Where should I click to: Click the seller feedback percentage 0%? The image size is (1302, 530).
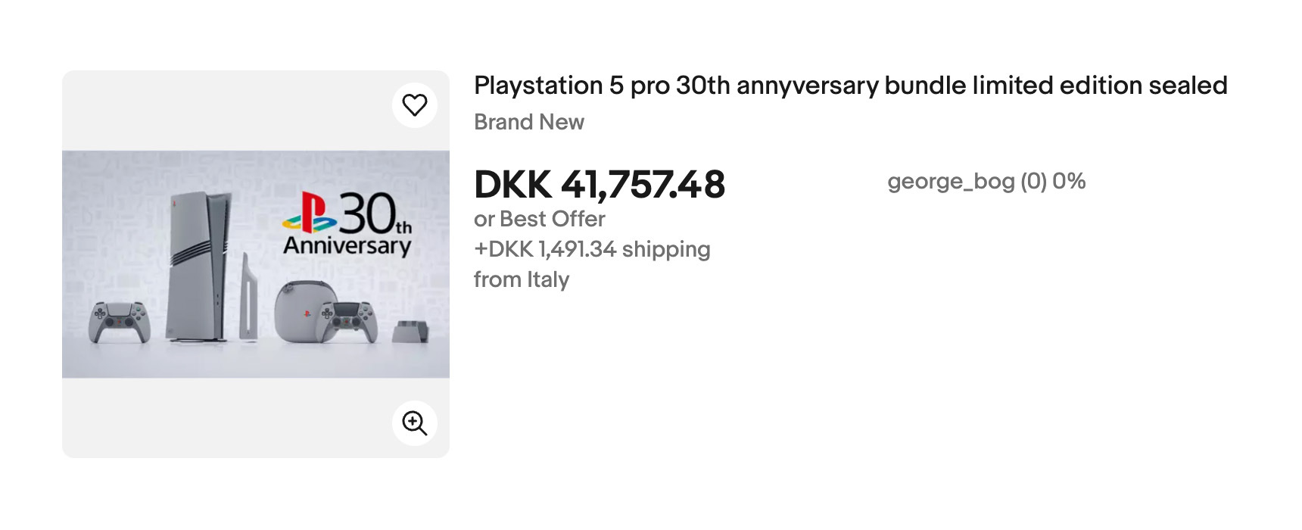point(1072,181)
